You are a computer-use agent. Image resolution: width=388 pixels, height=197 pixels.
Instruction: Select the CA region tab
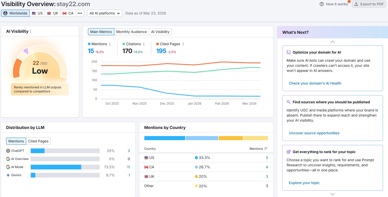tap(68, 13)
